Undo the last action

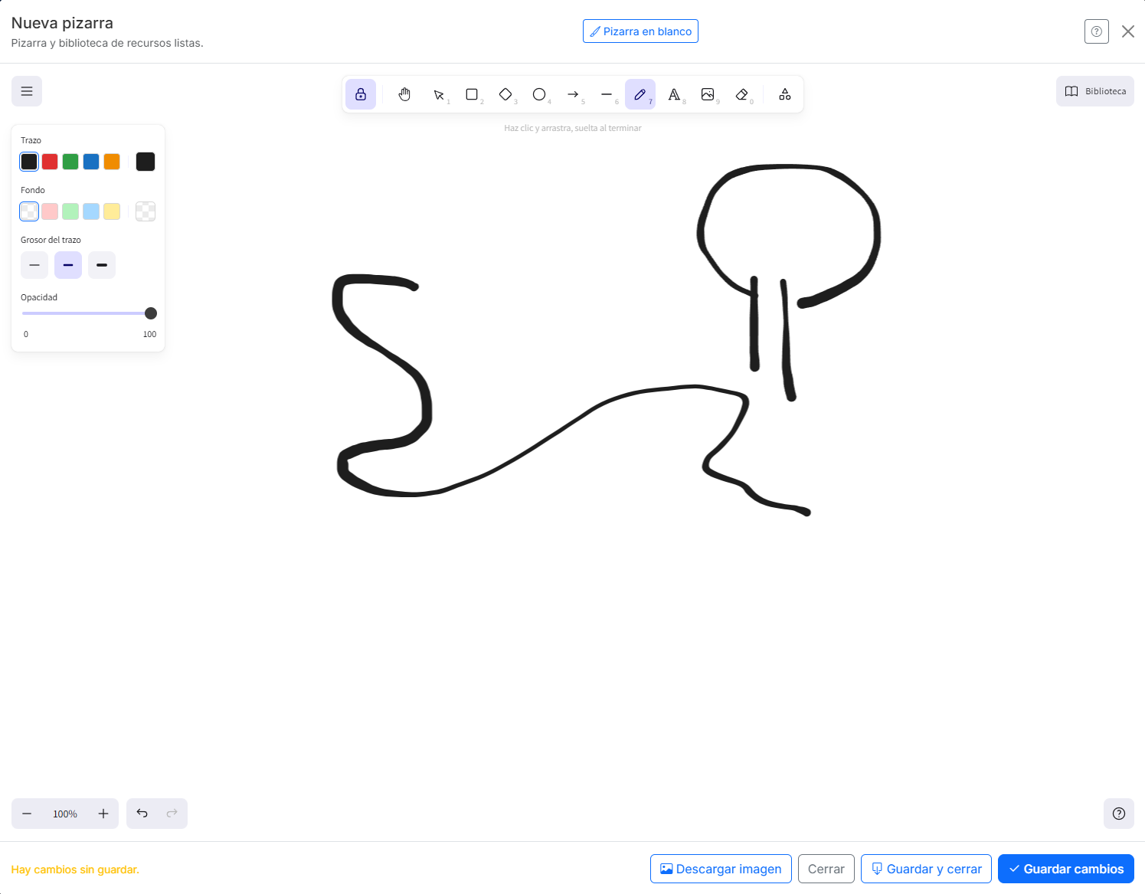click(x=142, y=814)
